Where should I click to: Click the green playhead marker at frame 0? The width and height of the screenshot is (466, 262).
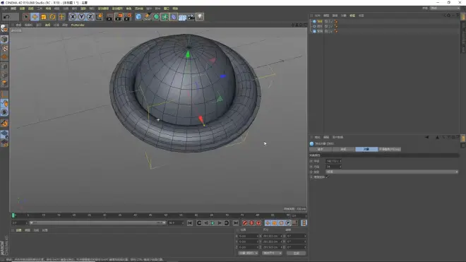tap(13, 215)
